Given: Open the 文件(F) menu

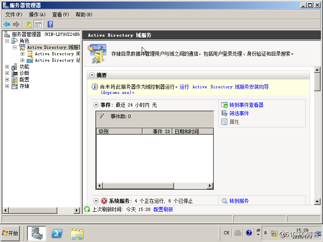Looking at the screenshot, I should pyautogui.click(x=14, y=15).
